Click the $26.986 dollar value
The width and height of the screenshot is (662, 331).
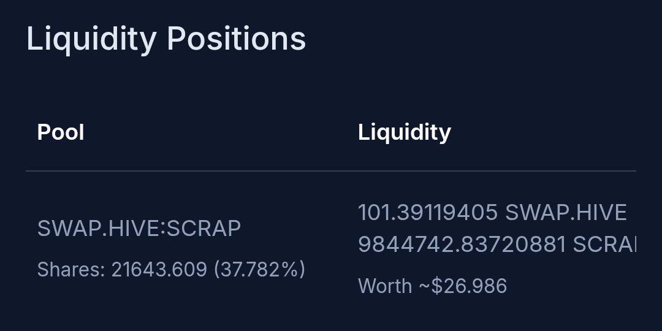tap(470, 286)
